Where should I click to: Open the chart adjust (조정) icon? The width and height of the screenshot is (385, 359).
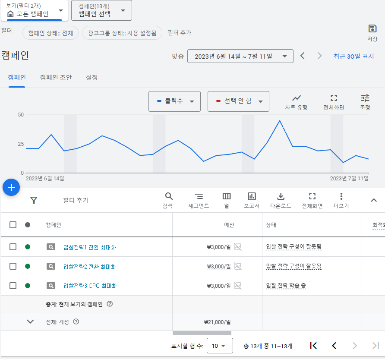(365, 98)
